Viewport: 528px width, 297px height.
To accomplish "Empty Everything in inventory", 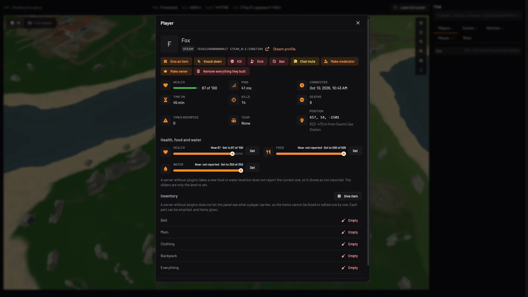I will click(350, 268).
